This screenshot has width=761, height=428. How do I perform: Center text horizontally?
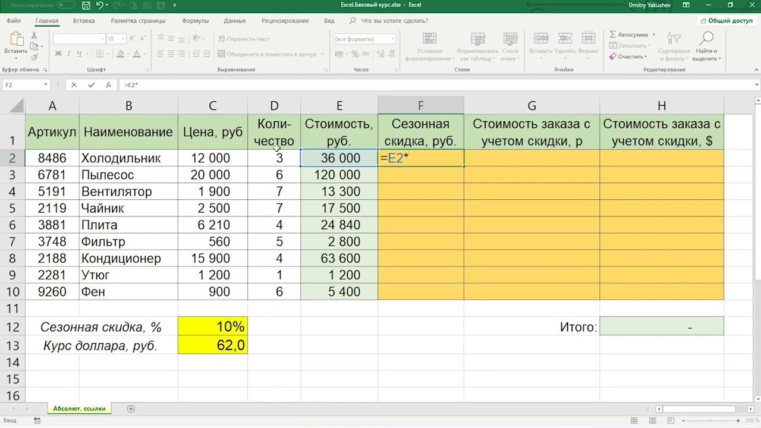click(171, 53)
